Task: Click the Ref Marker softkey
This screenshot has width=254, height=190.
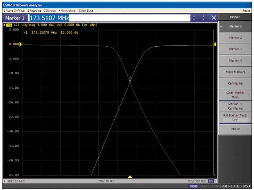Action: [x=235, y=83]
